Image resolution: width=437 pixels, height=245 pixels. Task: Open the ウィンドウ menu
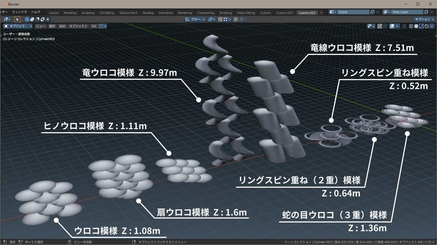tap(19, 12)
